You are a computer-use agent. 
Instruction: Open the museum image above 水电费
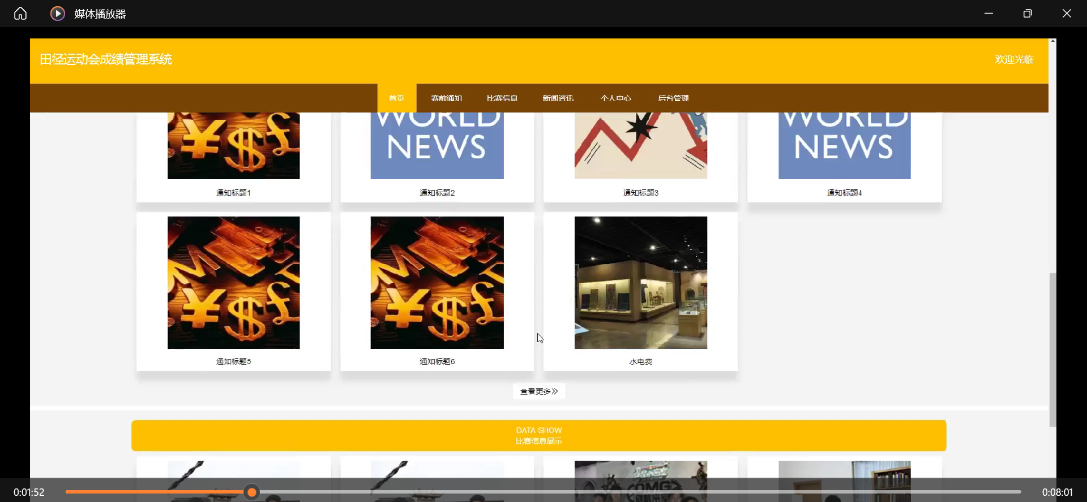tap(641, 283)
